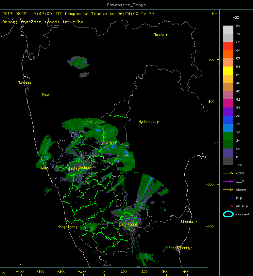Click the 2019/08/31 12:42:00 UTC timestamp
The height and width of the screenshot is (276, 253).
coord(32,14)
